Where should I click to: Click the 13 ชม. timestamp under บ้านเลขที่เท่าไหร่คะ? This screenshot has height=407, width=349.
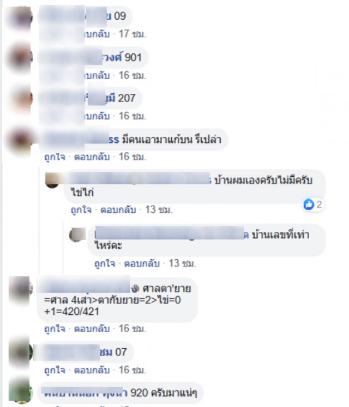click(x=183, y=264)
